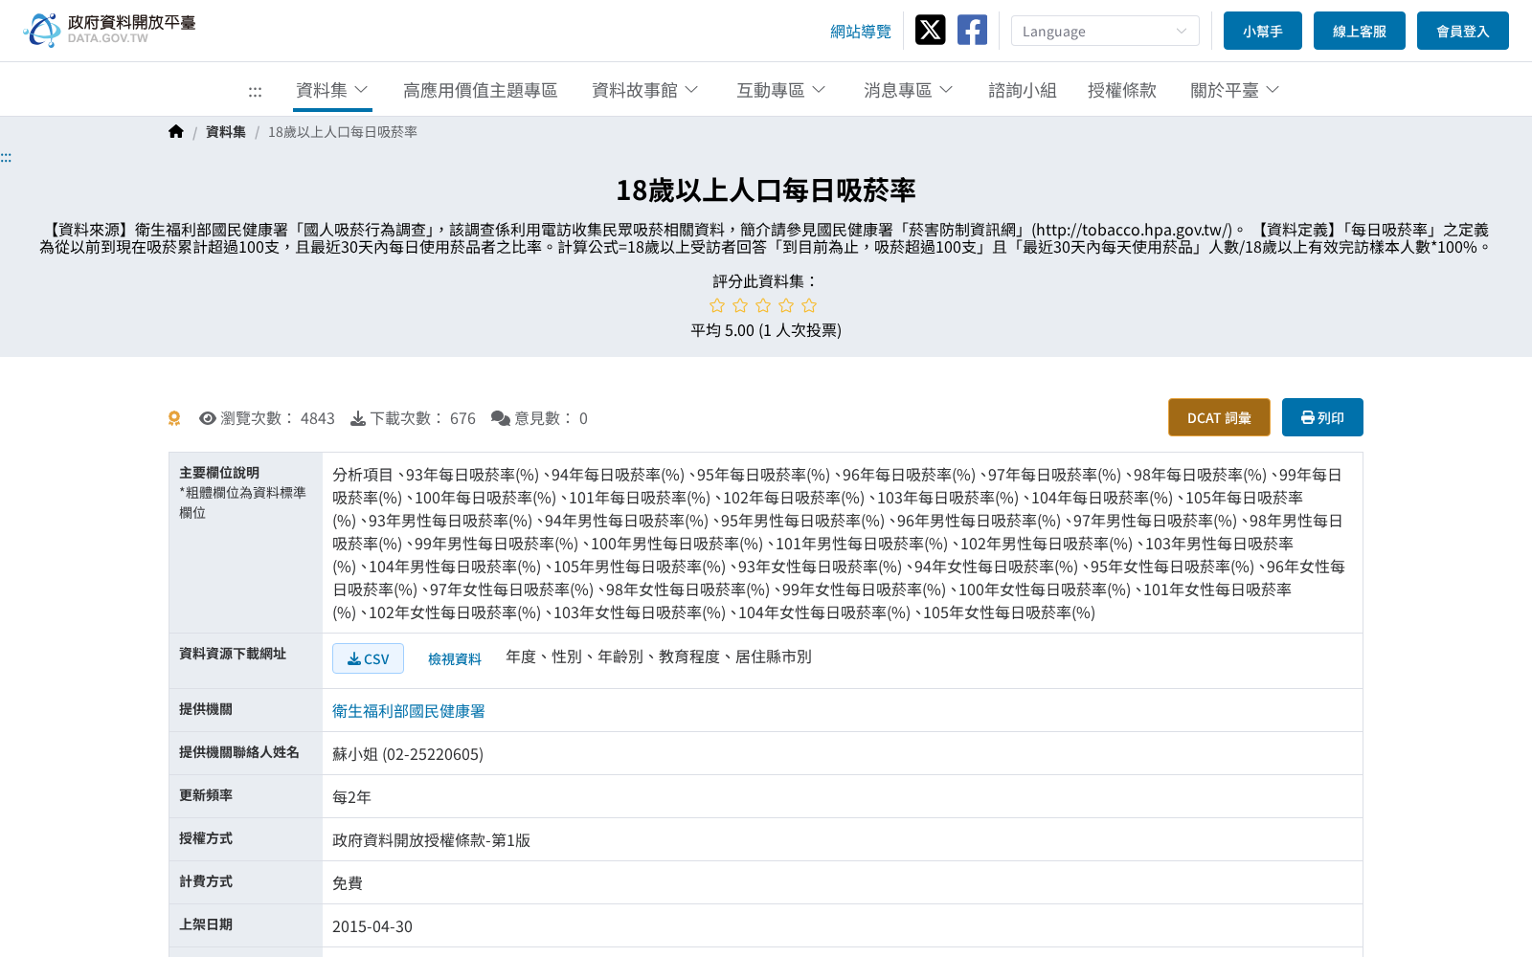
Task: Click the text 平均 5.00 (1 人次投票)
Action: (766, 330)
